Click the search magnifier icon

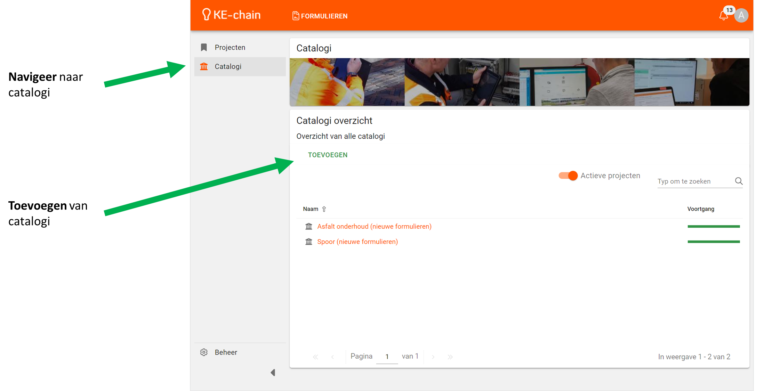(739, 181)
